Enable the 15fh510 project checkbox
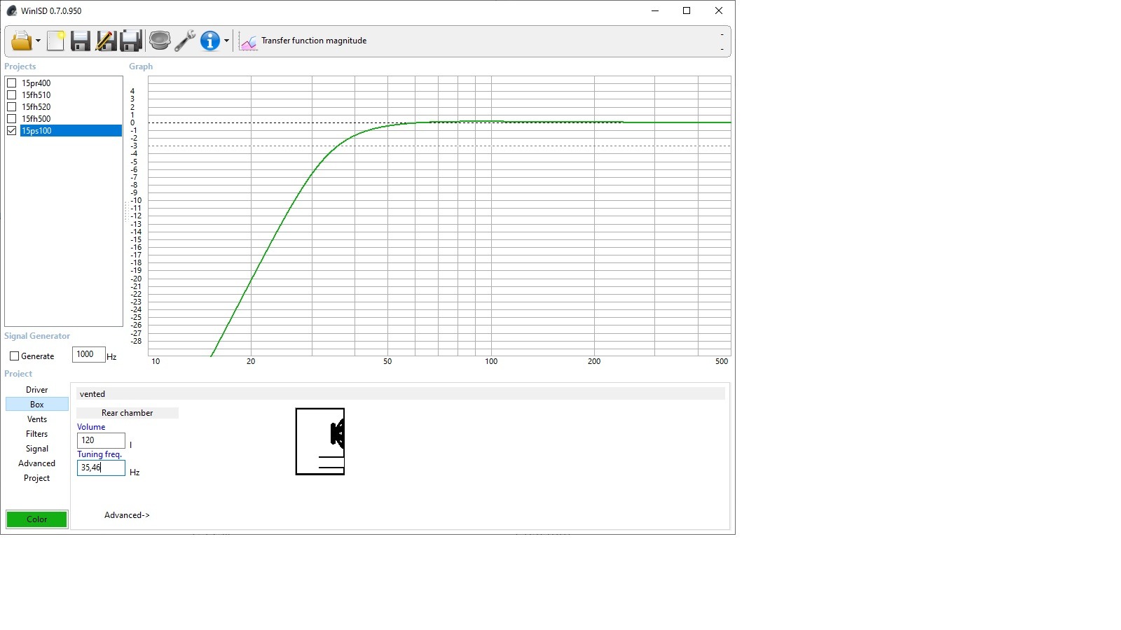This screenshot has width=1121, height=630. pos(11,94)
